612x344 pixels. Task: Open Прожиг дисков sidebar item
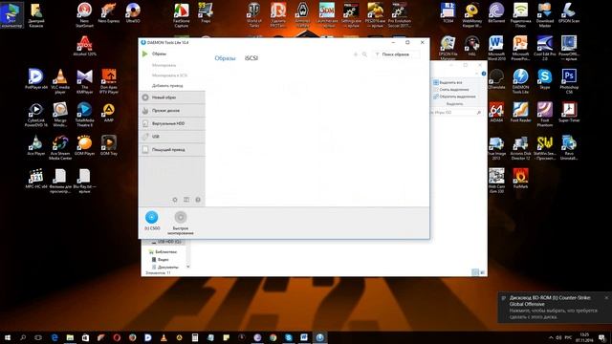172,111
